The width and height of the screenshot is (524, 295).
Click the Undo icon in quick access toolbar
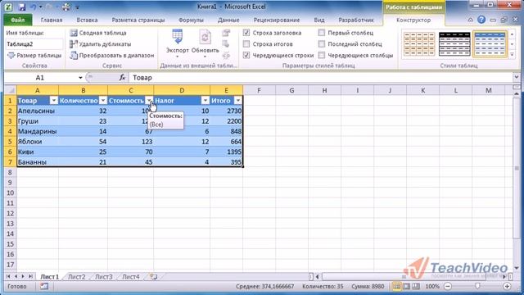click(x=34, y=7)
